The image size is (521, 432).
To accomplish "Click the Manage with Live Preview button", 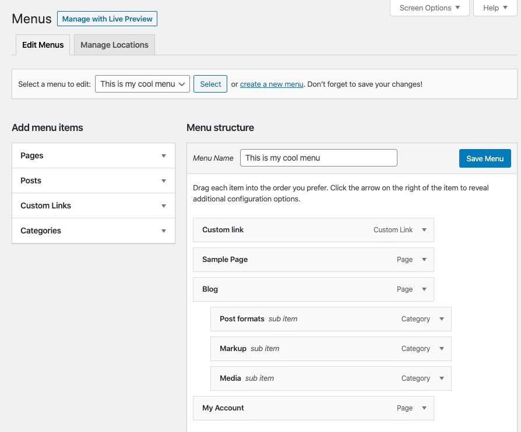I will point(107,19).
